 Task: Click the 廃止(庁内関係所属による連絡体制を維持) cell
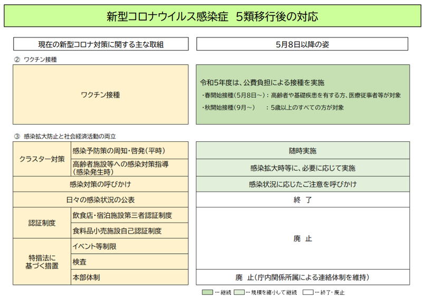[x=303, y=277]
